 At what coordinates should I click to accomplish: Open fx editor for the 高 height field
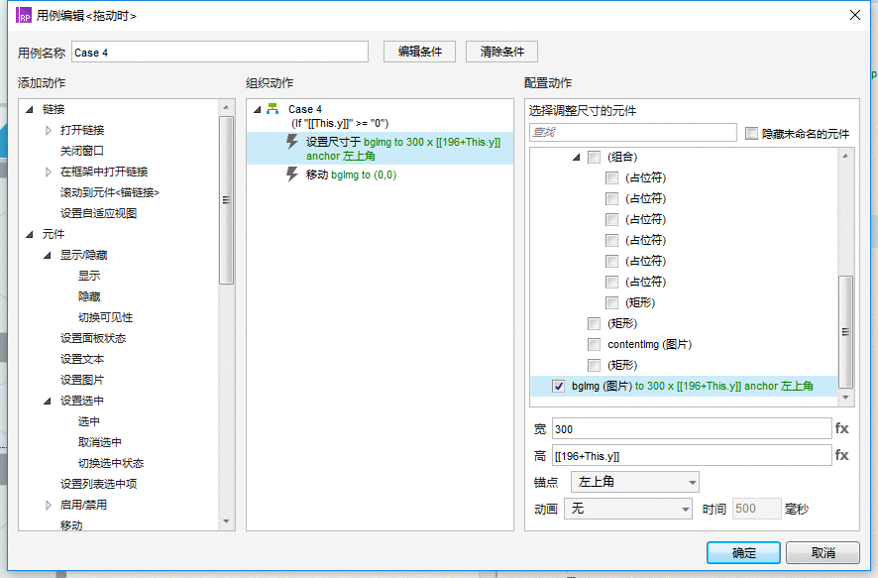click(x=841, y=455)
